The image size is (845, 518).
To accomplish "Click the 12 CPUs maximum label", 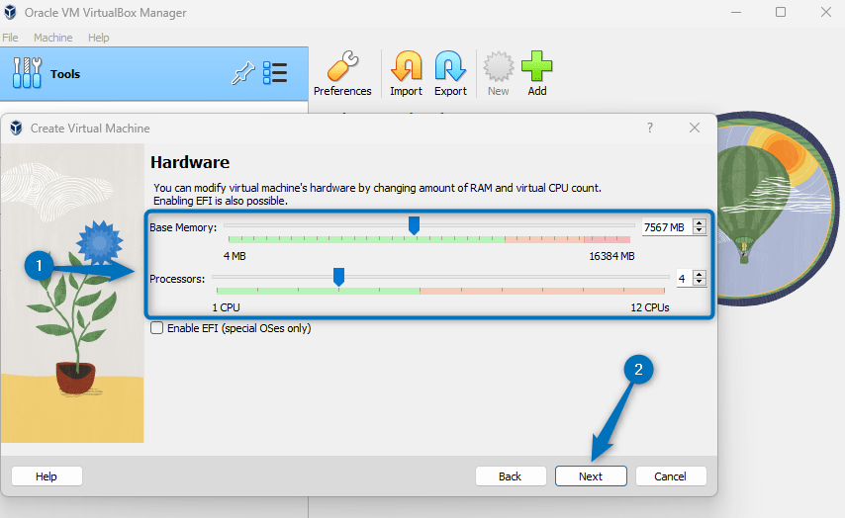I will [650, 307].
